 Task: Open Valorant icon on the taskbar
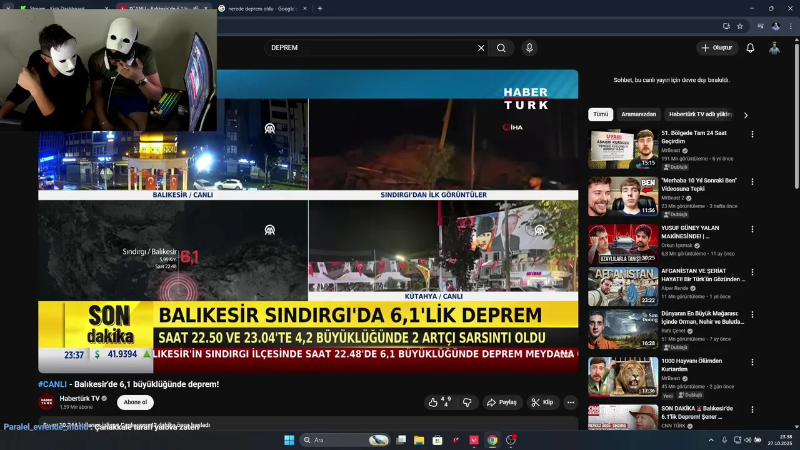point(474,440)
